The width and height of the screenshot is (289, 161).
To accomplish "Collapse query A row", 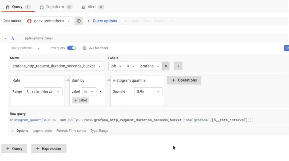I will 6,38.
